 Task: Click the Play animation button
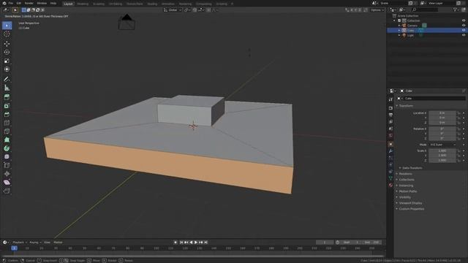tap(196, 243)
